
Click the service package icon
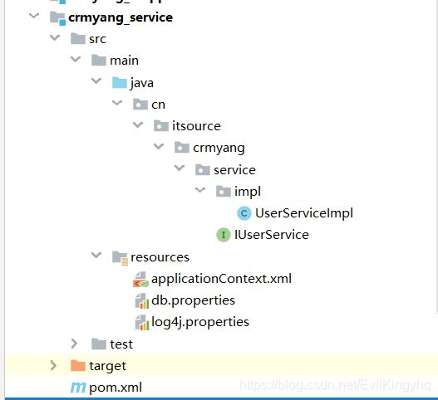(x=203, y=169)
